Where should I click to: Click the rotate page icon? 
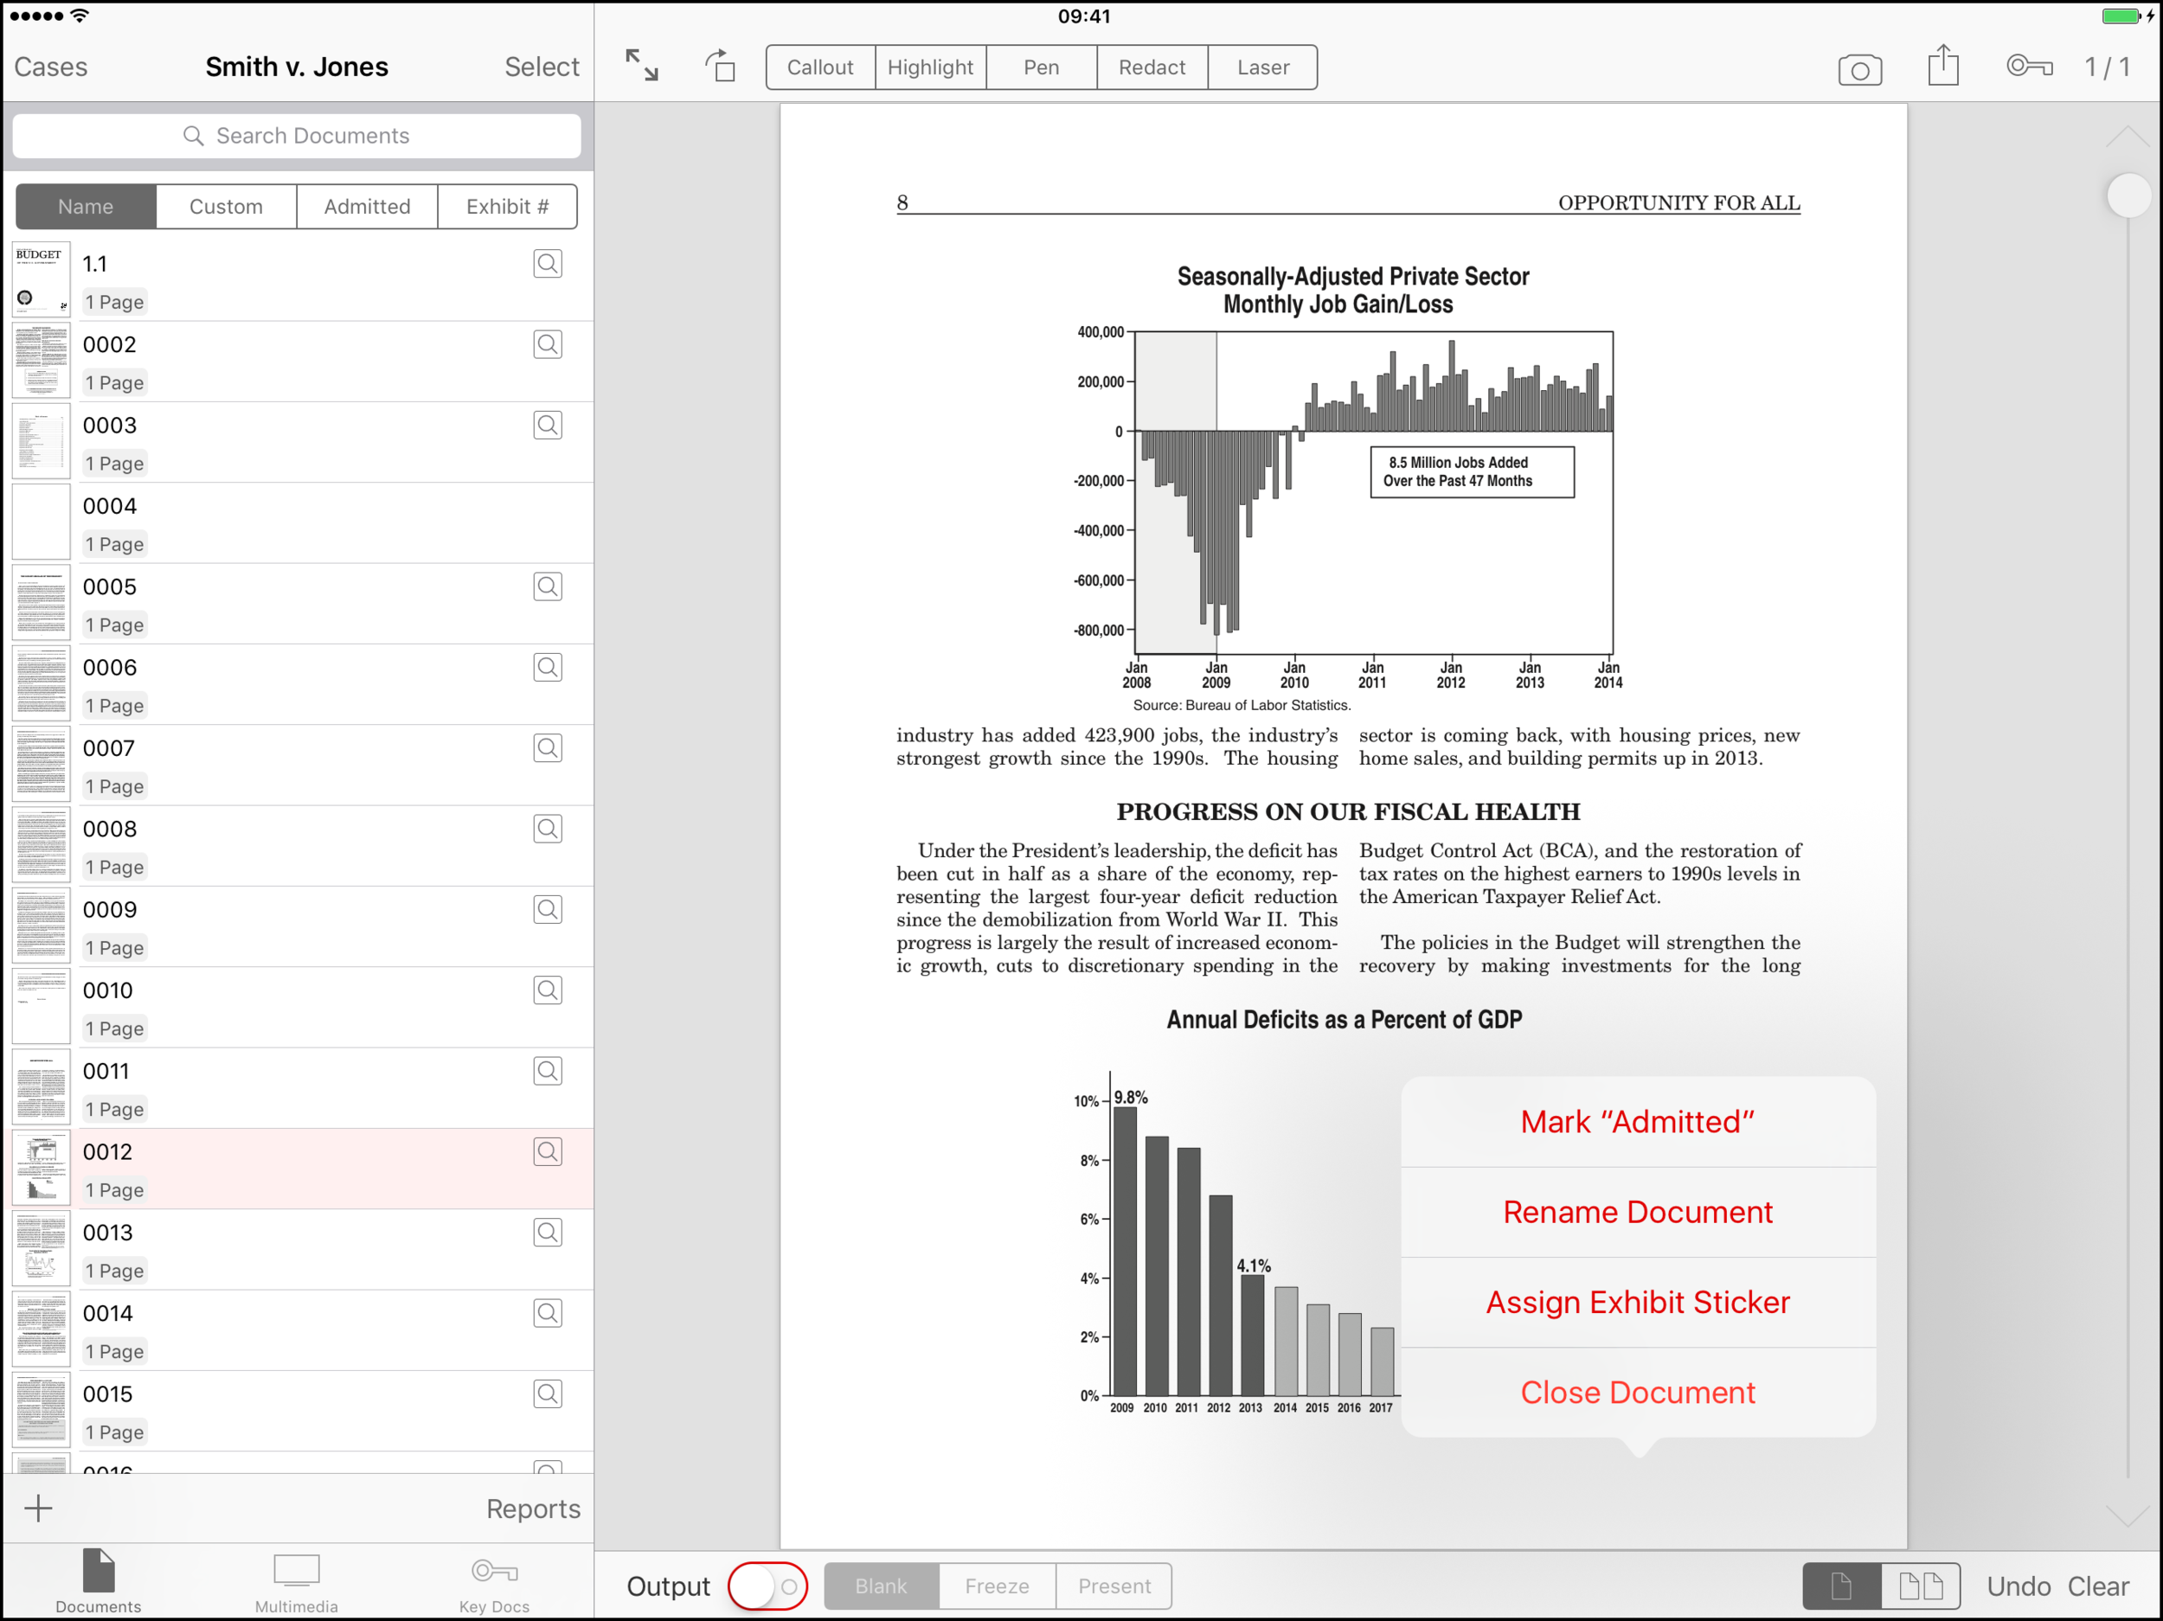pos(721,66)
